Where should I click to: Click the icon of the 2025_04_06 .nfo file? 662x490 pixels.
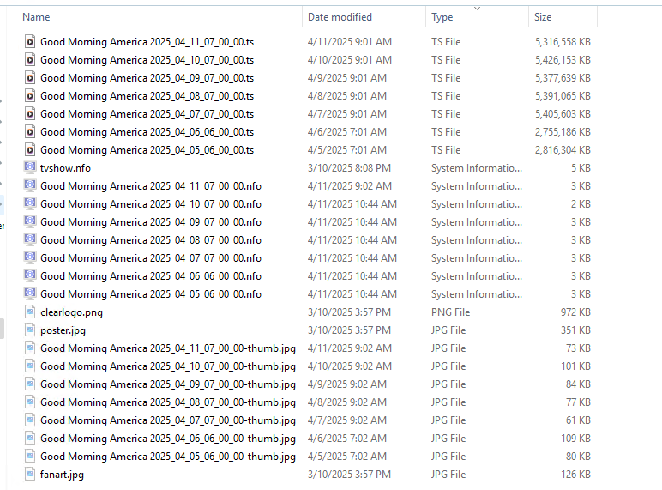click(x=30, y=275)
